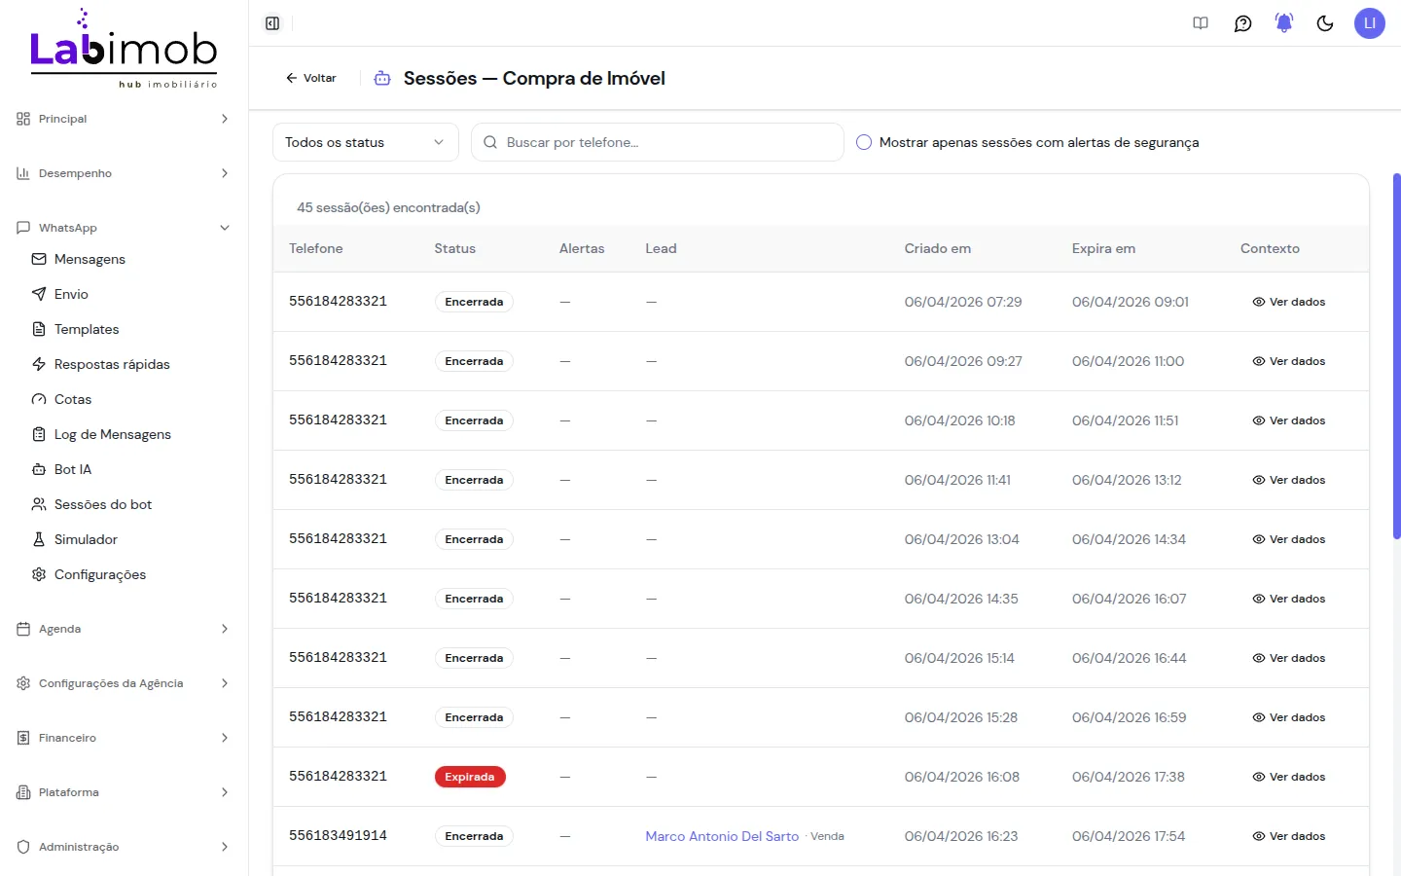Click Ver dados for 15:14 session

point(1288,658)
